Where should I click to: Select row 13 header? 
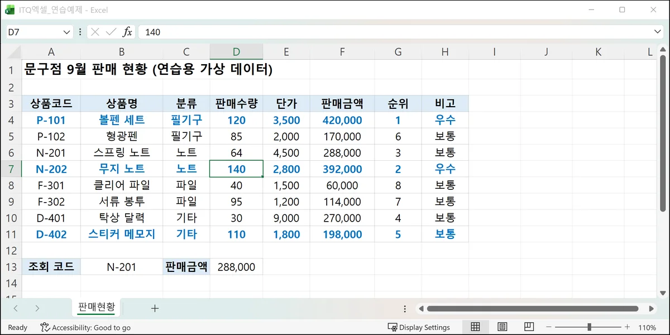click(11, 267)
